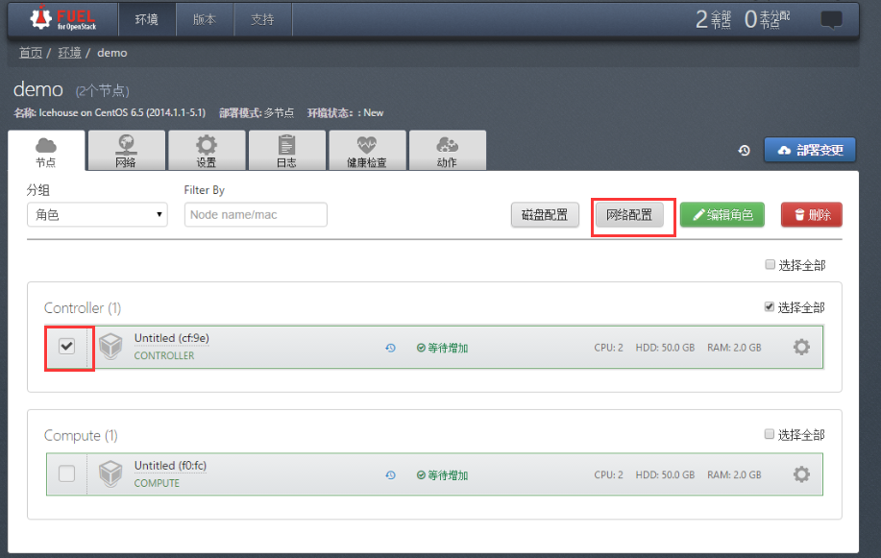Click 等待增加 status on controller row
Image resolution: width=881 pixels, height=558 pixels.
442,348
